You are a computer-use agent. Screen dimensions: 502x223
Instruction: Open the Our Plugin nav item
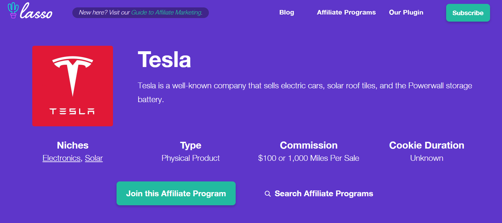406,13
